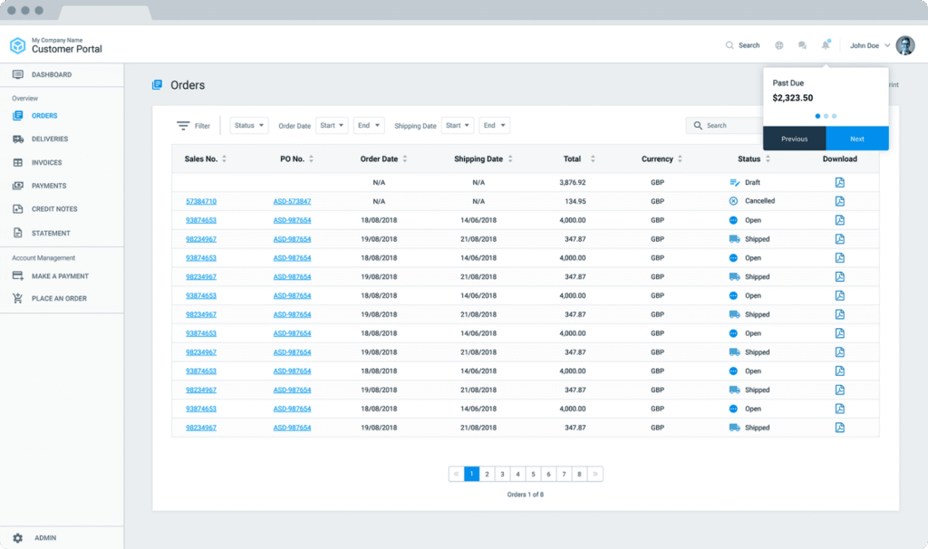This screenshot has width=928, height=549.
Task: Click the globe language icon
Action: click(x=779, y=45)
